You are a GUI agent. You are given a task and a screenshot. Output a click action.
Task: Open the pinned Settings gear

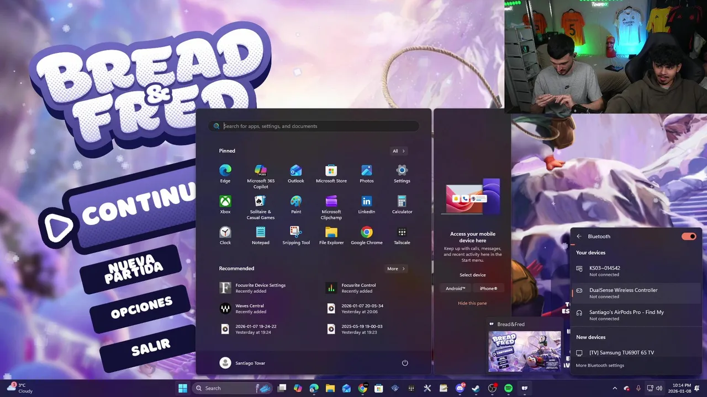pyautogui.click(x=402, y=173)
